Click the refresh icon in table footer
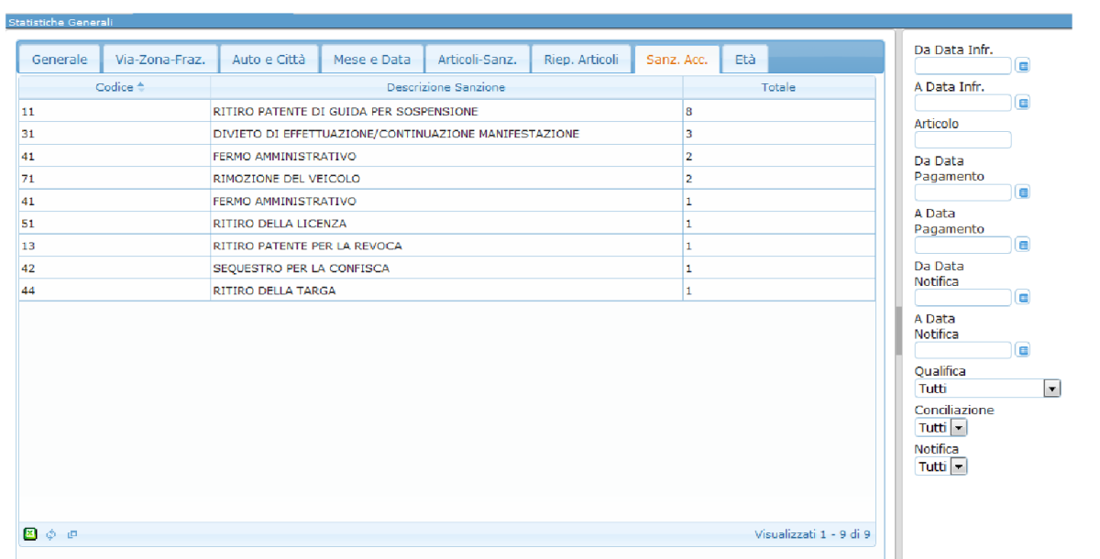Screen dimensions: 1100x559 tap(51, 534)
